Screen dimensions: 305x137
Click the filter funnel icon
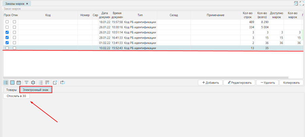pyautogui.click(x=26, y=82)
